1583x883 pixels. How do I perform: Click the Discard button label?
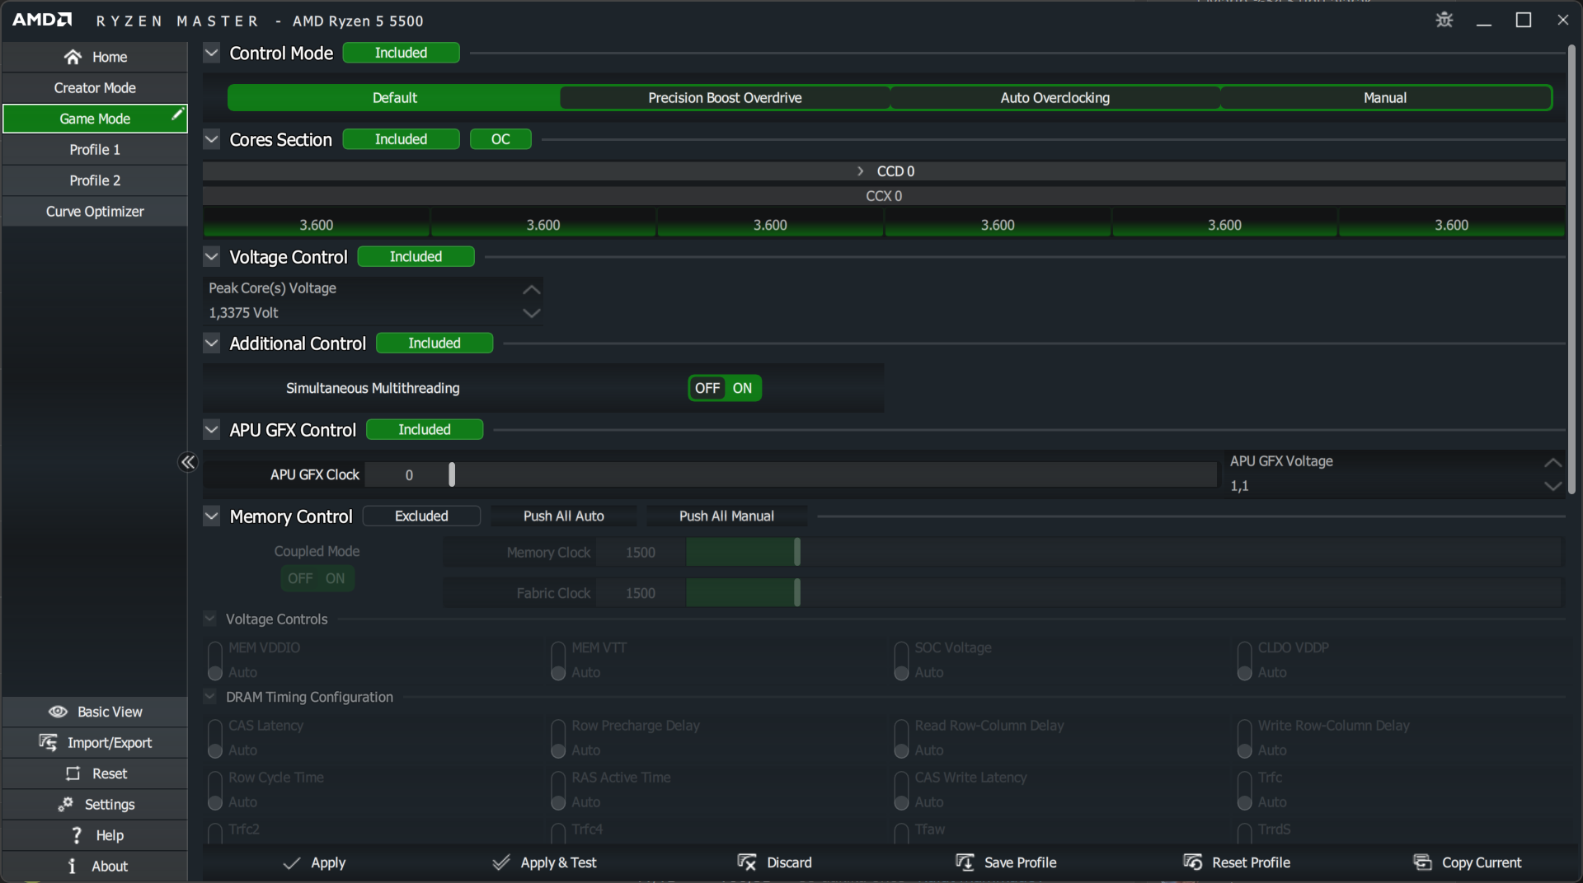(x=789, y=862)
